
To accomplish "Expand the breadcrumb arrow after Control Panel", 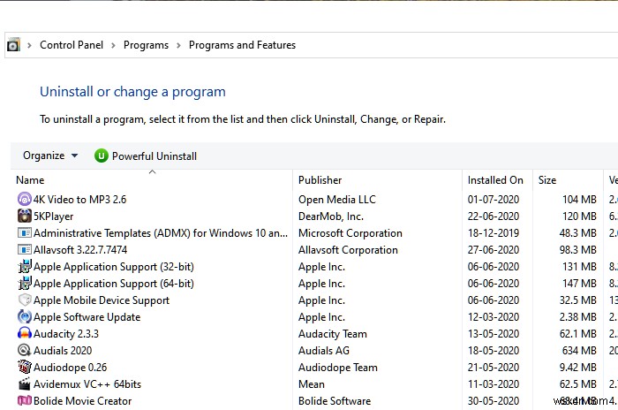I will [x=114, y=45].
